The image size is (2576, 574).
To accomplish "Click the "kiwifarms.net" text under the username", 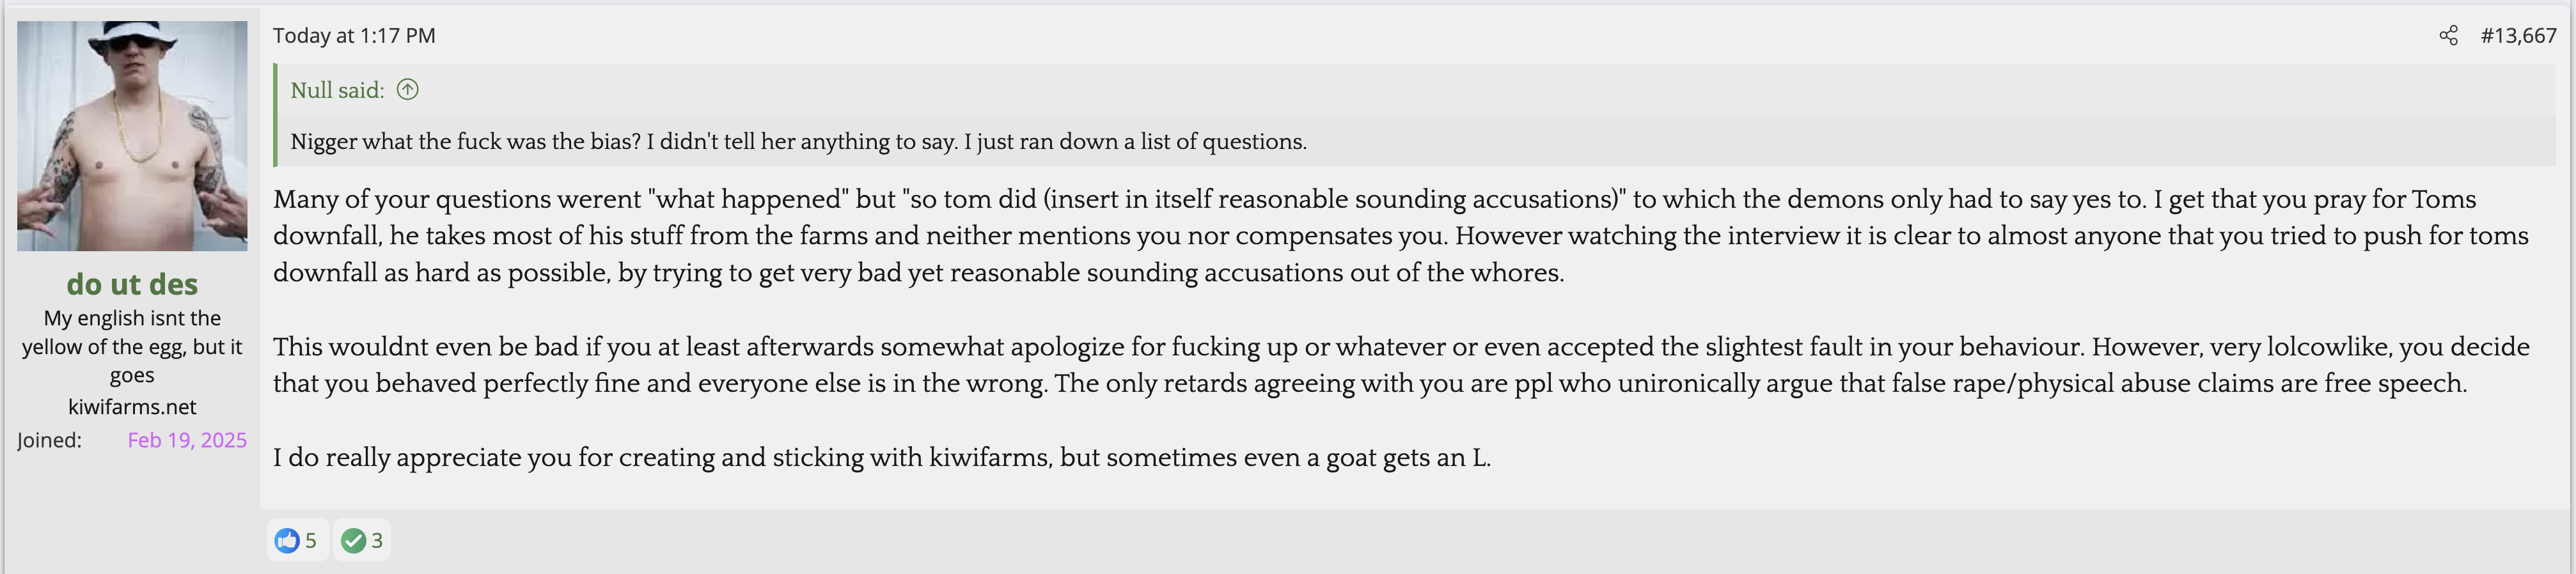I will point(132,407).
